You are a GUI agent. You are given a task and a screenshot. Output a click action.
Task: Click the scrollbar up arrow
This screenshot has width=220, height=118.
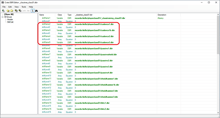(x=218, y=14)
